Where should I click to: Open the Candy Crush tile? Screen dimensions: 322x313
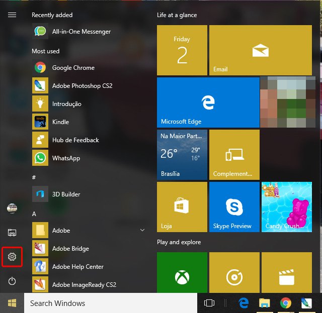click(287, 207)
